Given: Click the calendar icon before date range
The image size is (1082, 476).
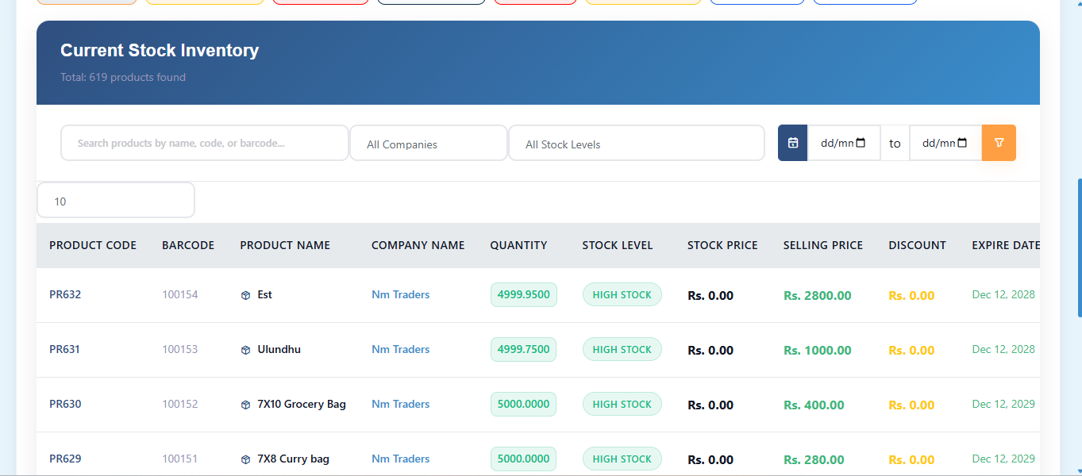Looking at the screenshot, I should (792, 143).
